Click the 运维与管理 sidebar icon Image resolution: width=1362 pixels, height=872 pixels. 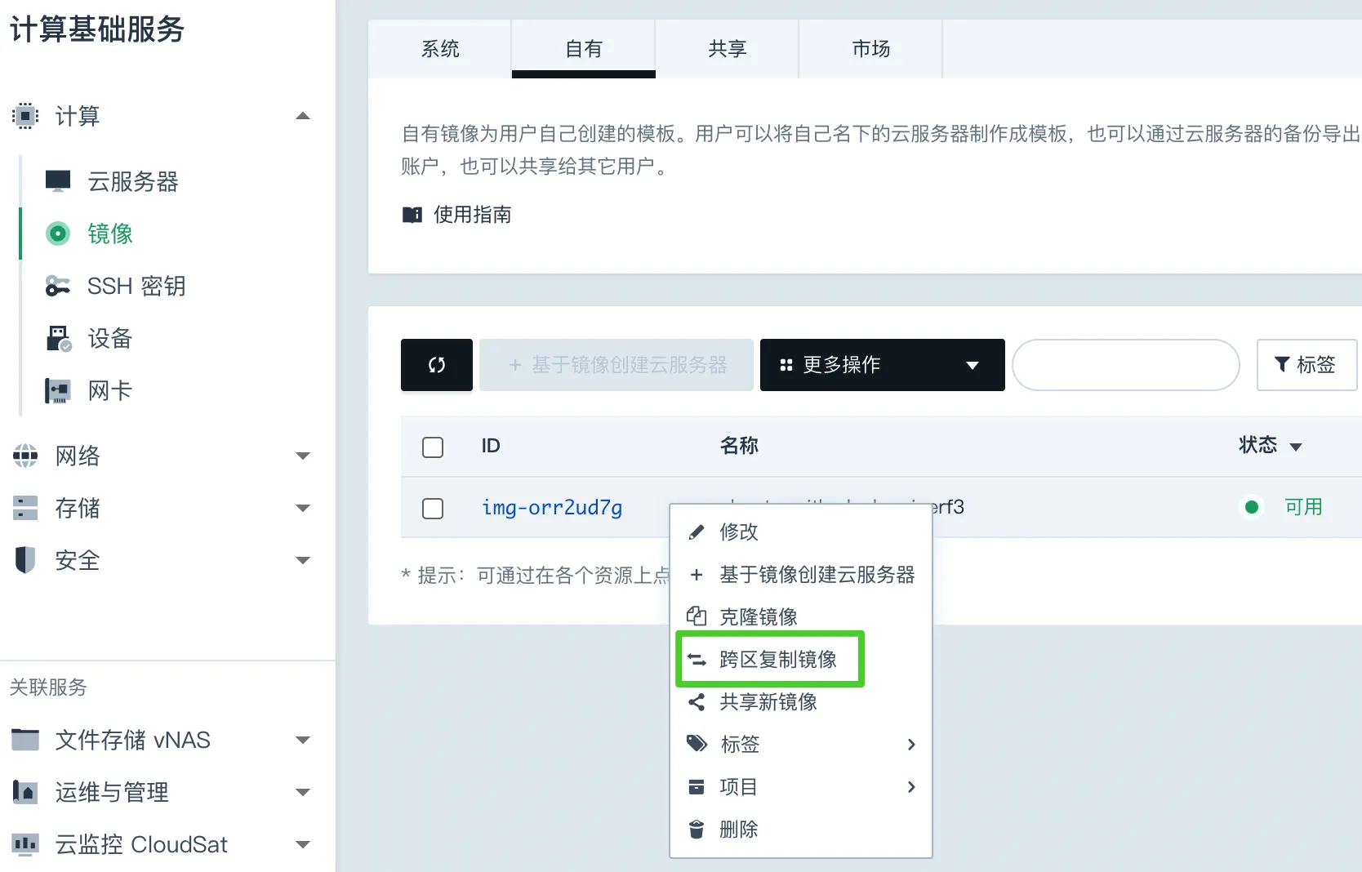(x=25, y=792)
